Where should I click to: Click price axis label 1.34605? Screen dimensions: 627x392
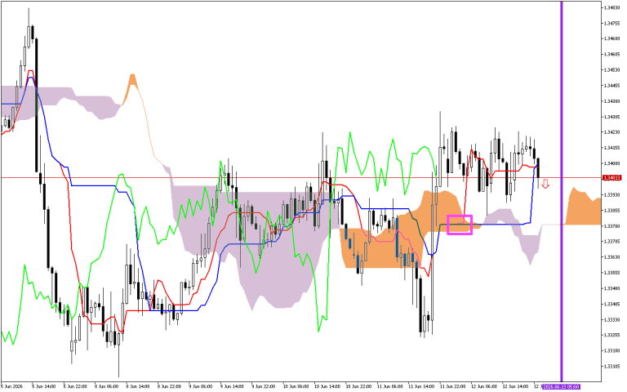tap(611, 55)
